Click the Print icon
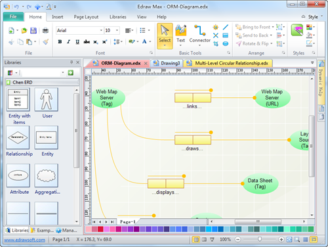 pyautogui.click(x=45, y=30)
